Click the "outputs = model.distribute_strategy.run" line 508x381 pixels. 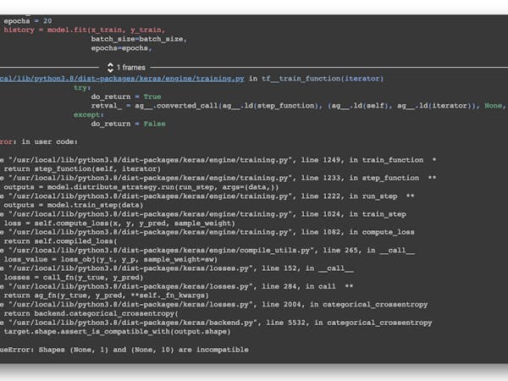coord(102,187)
